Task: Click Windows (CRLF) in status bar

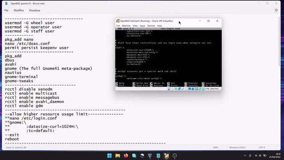Action: 237,148
